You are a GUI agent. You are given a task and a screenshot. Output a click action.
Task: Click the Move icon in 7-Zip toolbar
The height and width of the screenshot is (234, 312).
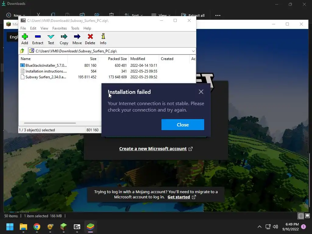pos(77,39)
